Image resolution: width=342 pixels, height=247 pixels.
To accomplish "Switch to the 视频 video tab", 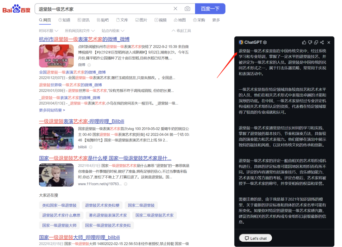I will click(161, 20).
